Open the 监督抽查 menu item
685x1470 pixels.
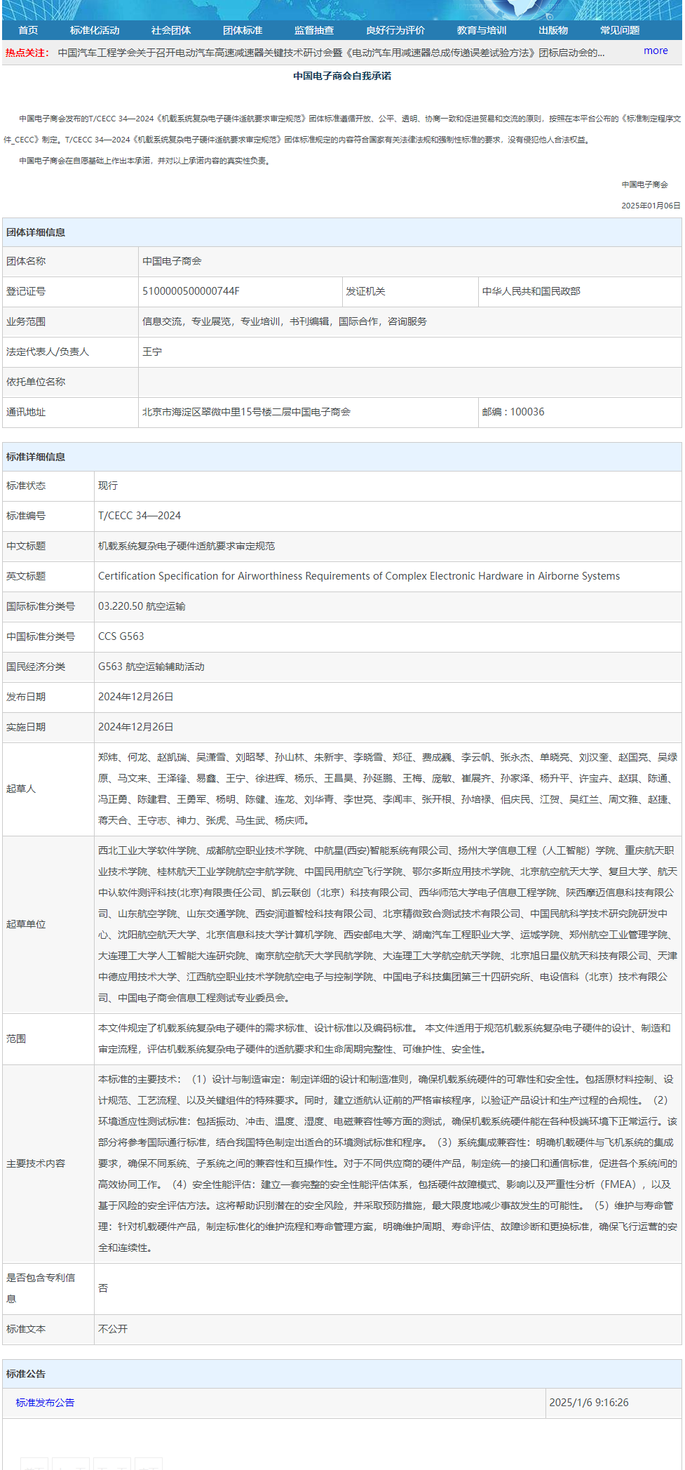(x=314, y=30)
